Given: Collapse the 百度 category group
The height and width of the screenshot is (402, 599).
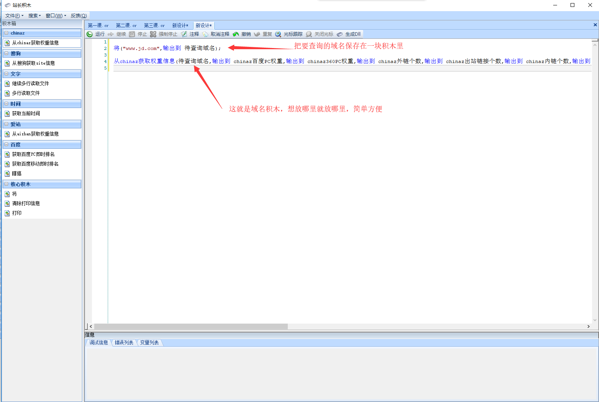Looking at the screenshot, I should [x=7, y=145].
